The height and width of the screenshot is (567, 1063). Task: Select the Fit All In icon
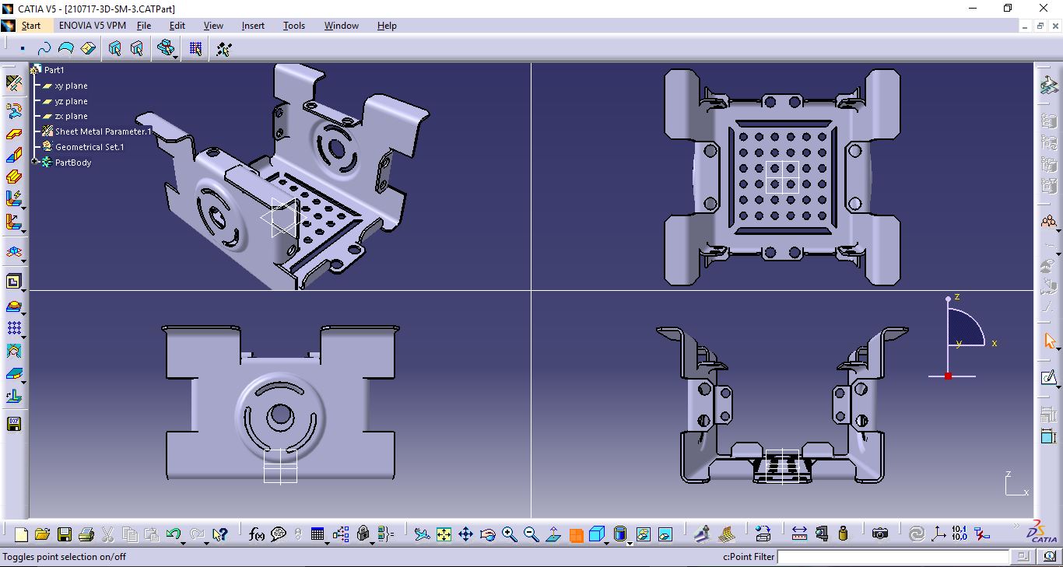coord(444,534)
